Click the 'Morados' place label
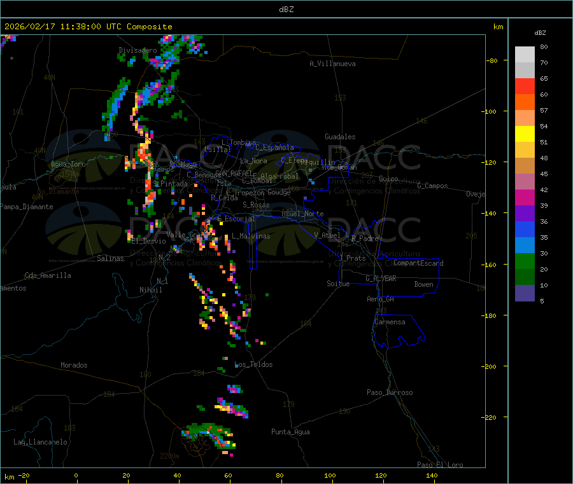 [x=74, y=365]
